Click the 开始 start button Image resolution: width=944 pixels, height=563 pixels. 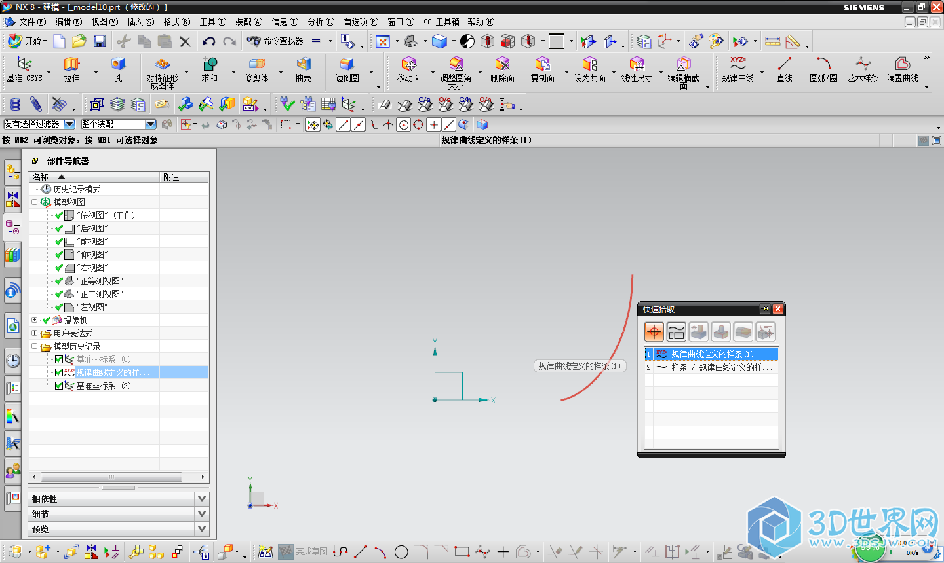pyautogui.click(x=26, y=41)
